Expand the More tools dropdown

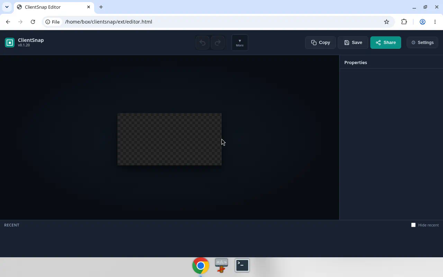[240, 43]
